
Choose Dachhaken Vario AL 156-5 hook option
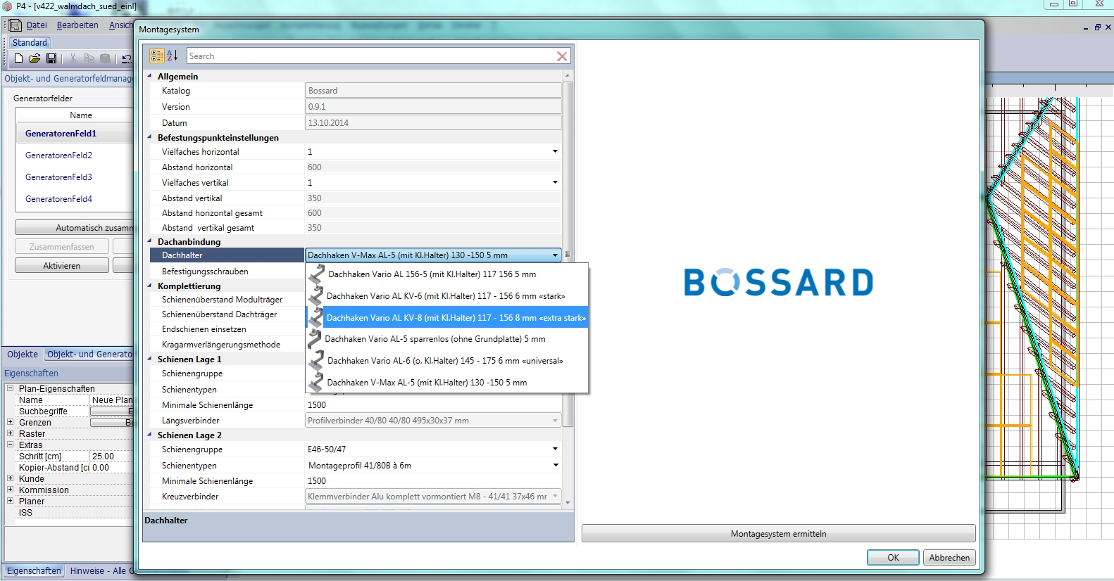[447, 274]
